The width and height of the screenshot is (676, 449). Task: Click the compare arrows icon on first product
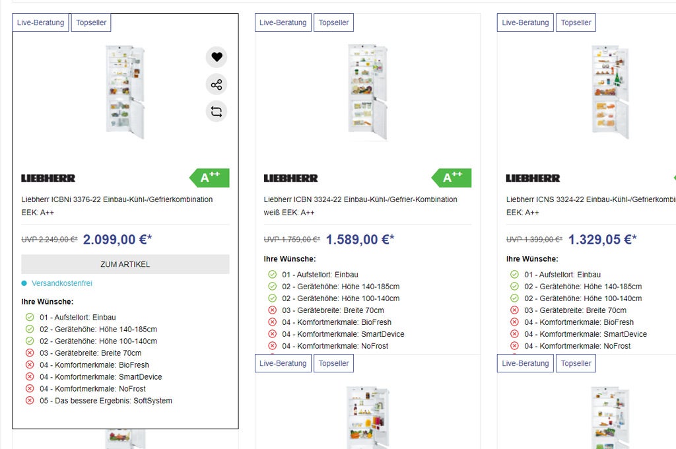[x=217, y=112]
